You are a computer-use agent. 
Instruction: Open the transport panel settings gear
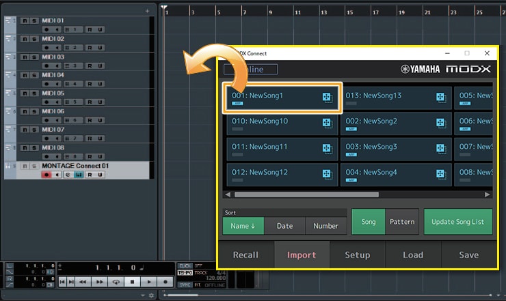(x=151, y=295)
